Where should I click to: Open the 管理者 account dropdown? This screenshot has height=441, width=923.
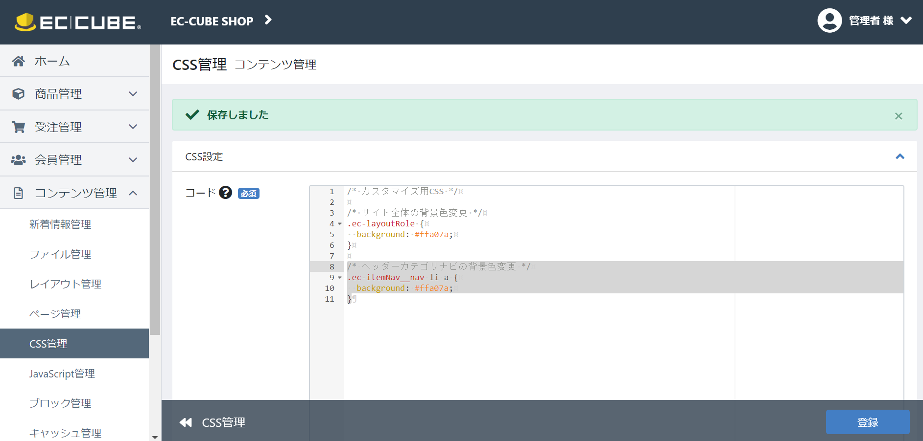click(x=906, y=21)
